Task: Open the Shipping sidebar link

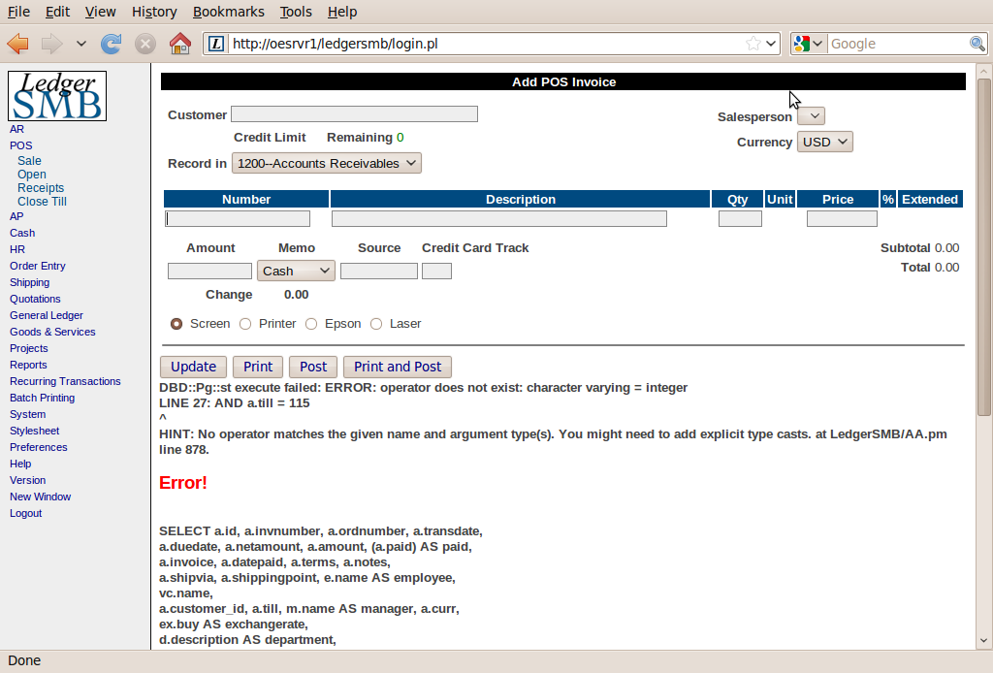Action: click(x=29, y=282)
